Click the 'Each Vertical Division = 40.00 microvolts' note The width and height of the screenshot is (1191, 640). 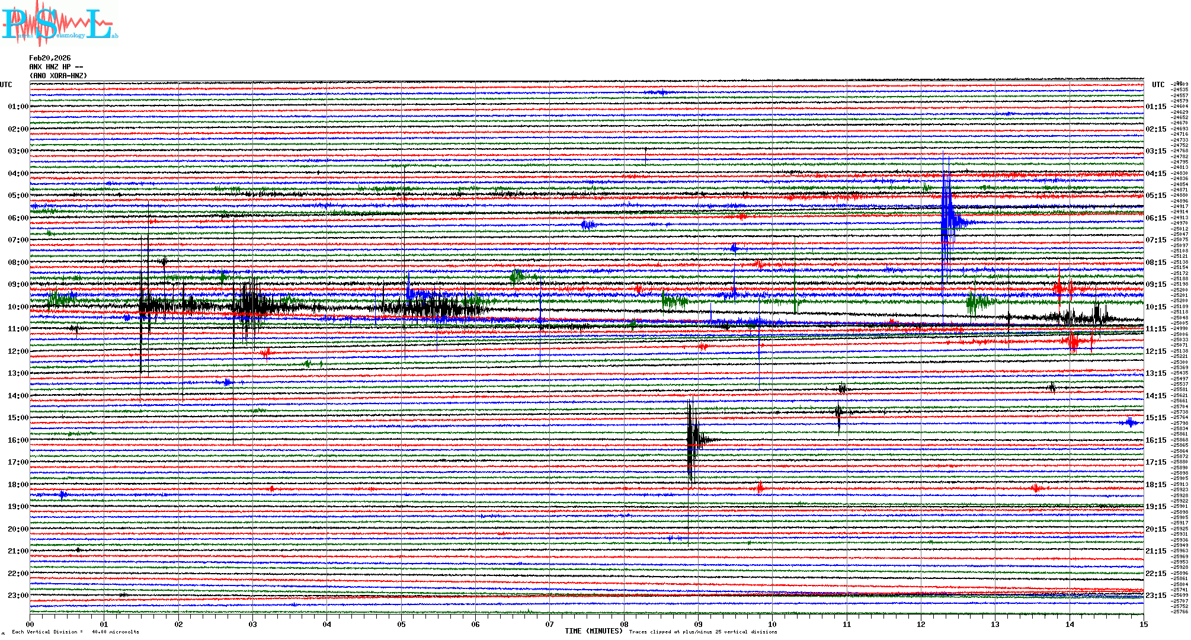coord(75,632)
